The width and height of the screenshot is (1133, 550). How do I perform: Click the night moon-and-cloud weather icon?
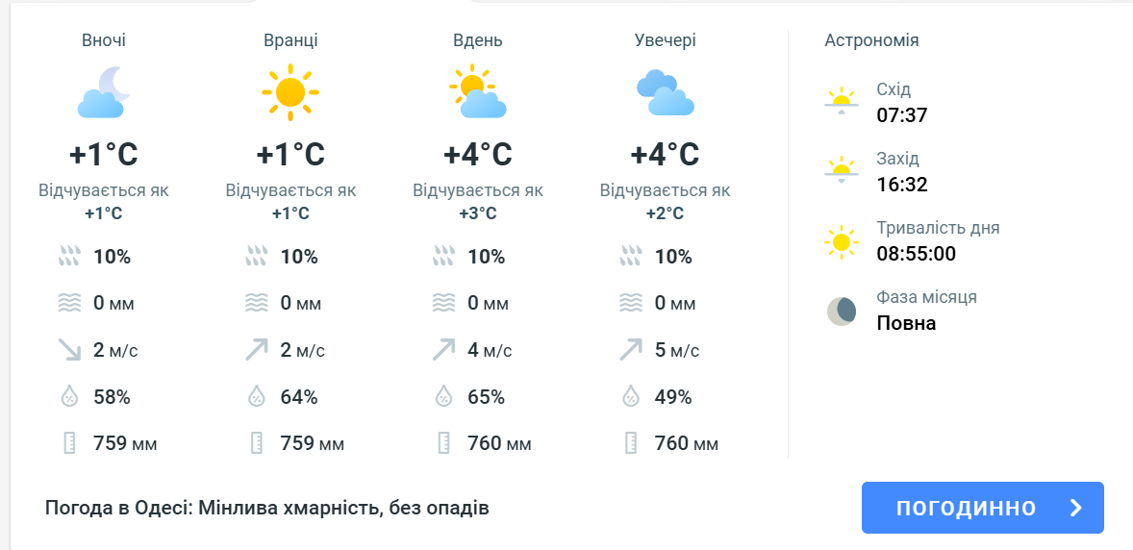click(x=103, y=91)
